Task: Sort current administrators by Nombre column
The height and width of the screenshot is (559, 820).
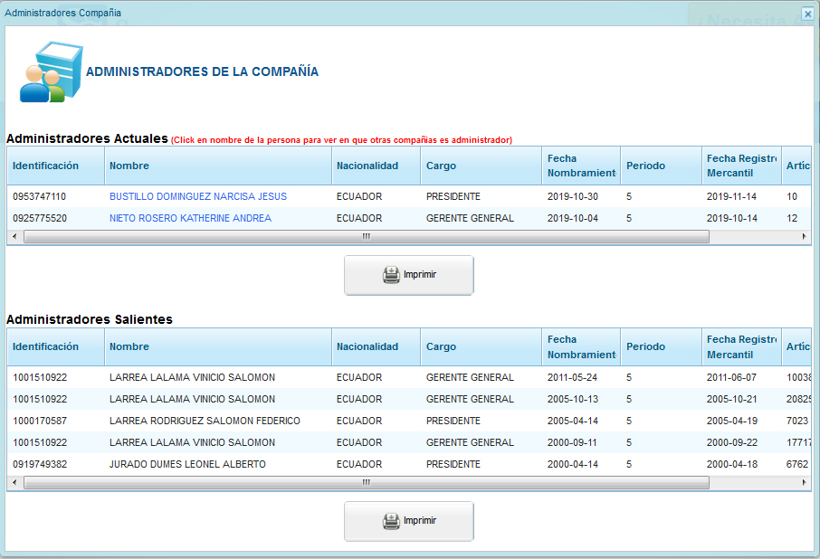Action: pos(129,166)
